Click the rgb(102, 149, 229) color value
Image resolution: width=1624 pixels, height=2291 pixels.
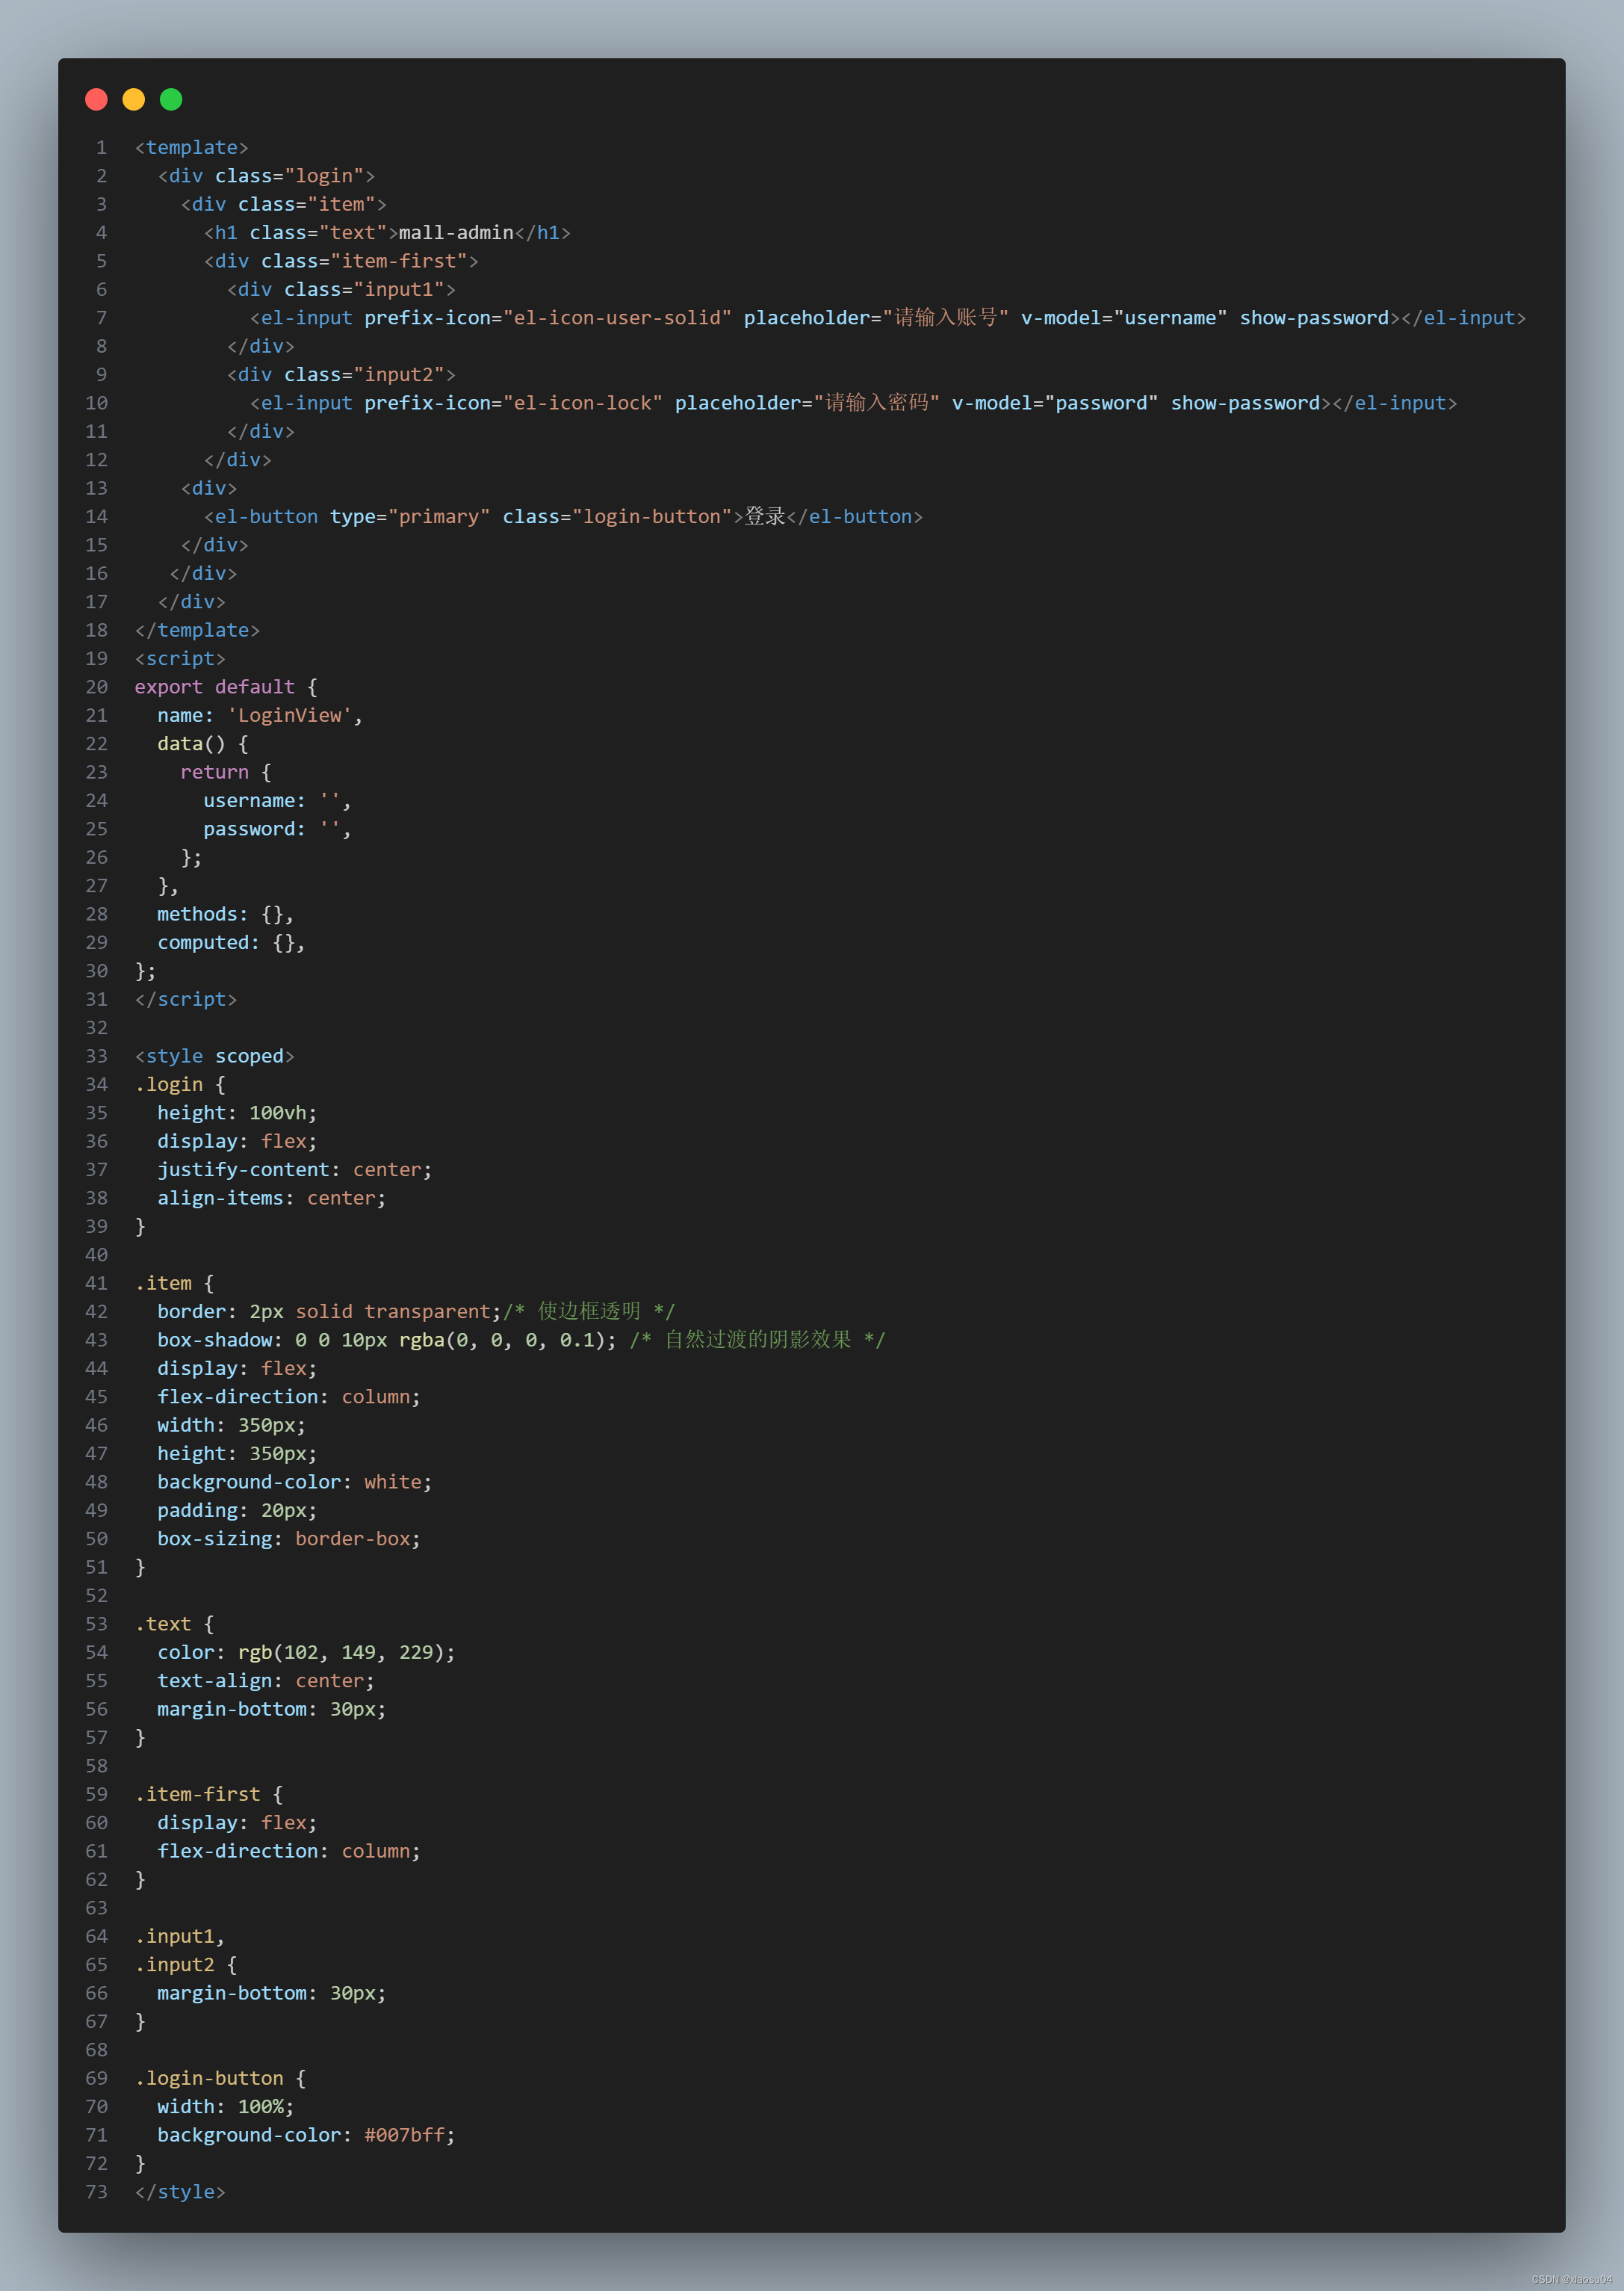pos(346,1652)
